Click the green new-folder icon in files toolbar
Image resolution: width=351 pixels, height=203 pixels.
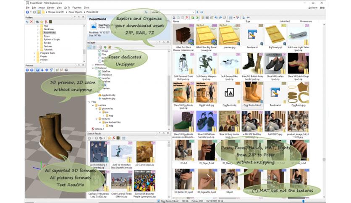193,18
